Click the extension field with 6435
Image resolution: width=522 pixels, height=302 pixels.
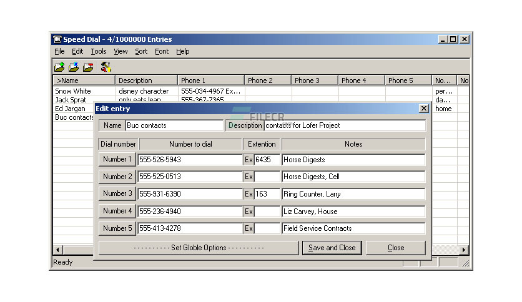click(x=267, y=160)
